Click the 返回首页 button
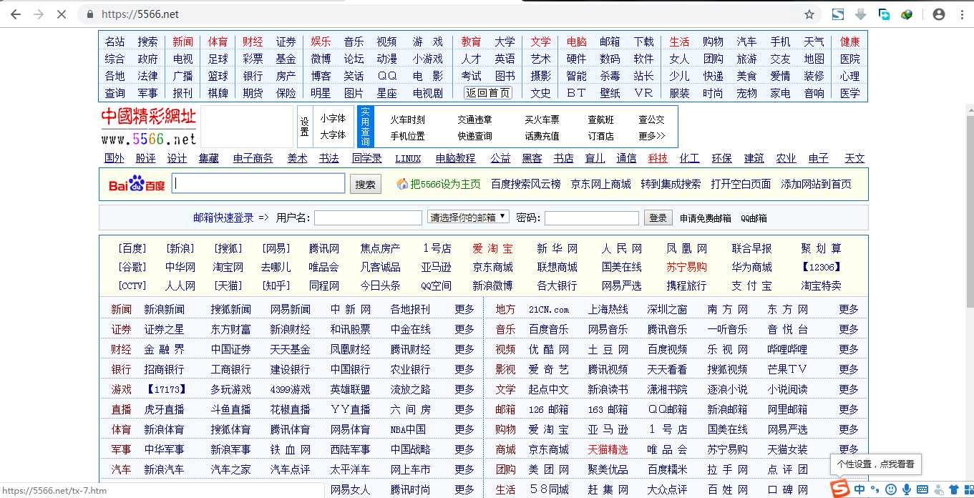 tap(488, 93)
